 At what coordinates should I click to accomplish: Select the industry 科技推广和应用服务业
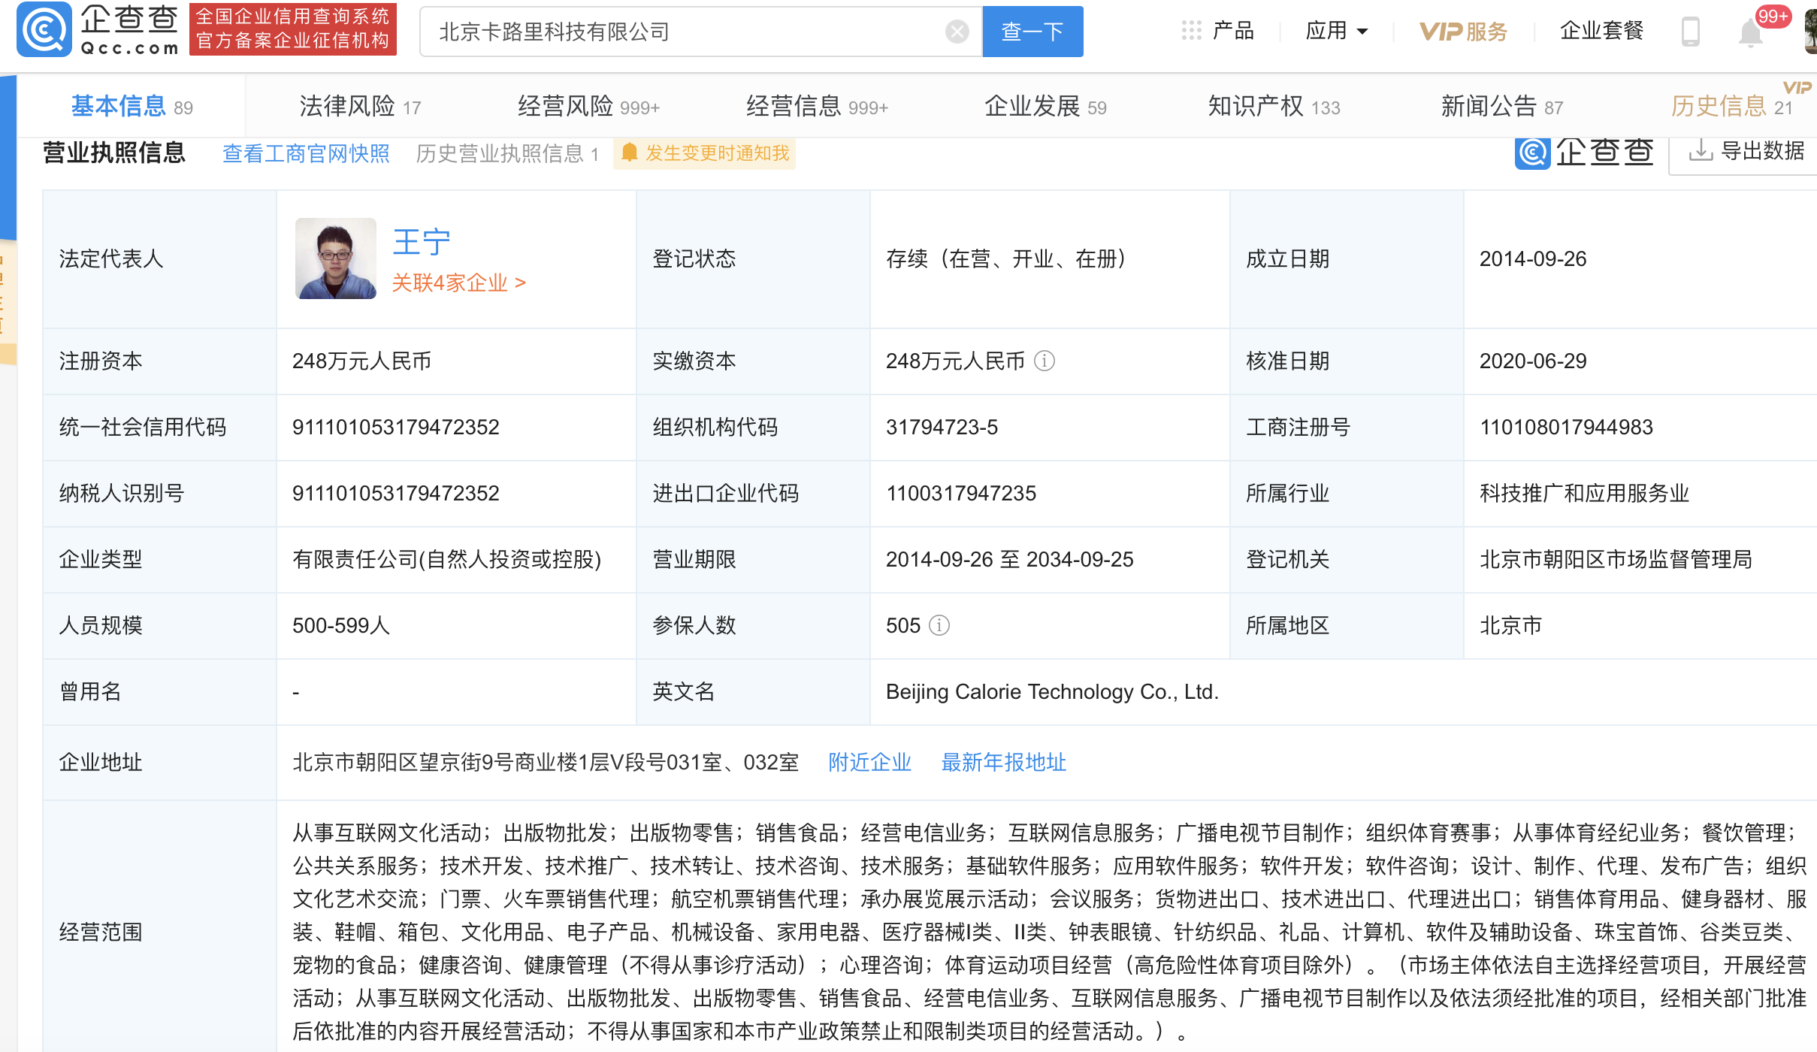click(x=1584, y=494)
